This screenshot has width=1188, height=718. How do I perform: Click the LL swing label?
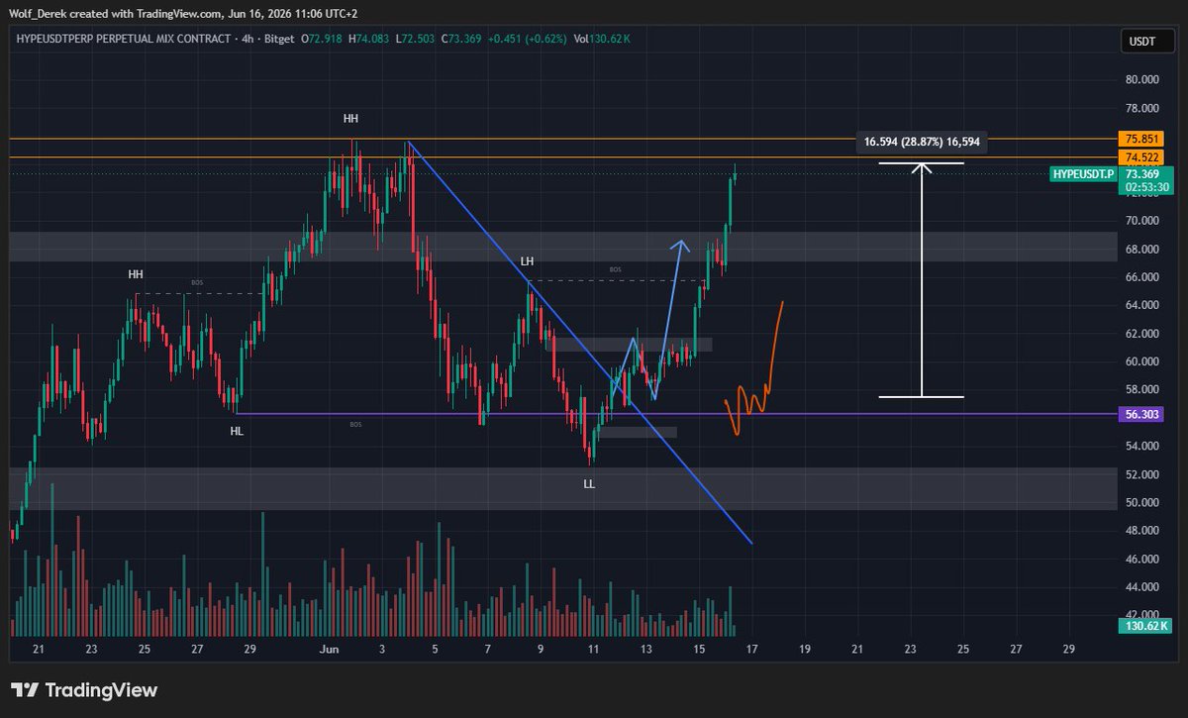(x=589, y=484)
